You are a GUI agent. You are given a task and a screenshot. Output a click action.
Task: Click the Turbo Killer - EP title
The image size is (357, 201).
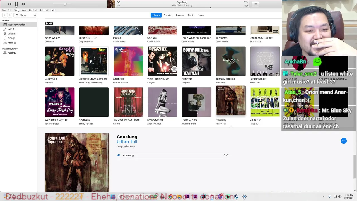tap(88, 38)
